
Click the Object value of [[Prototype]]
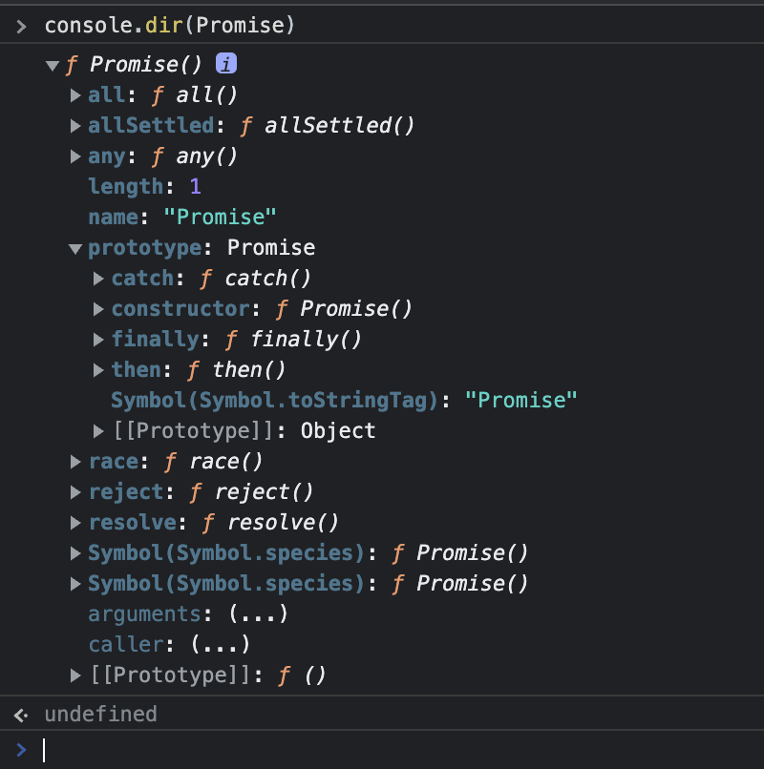[x=338, y=431]
